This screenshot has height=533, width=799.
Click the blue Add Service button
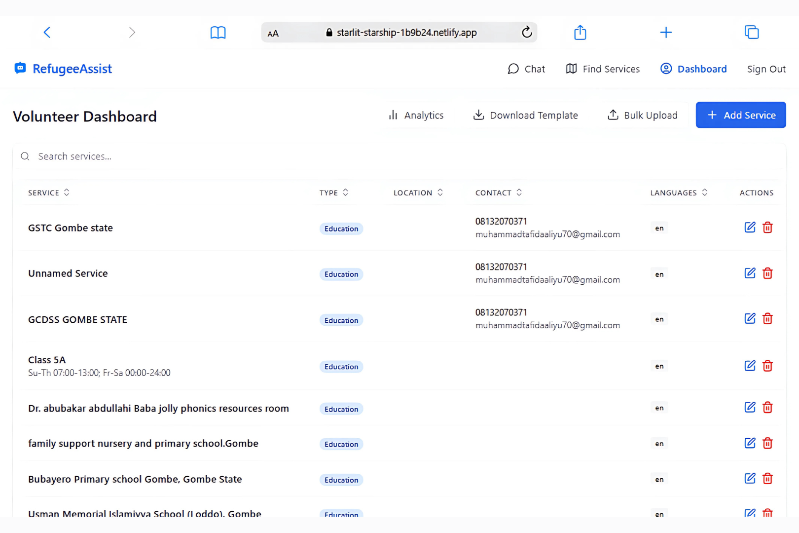[741, 115]
